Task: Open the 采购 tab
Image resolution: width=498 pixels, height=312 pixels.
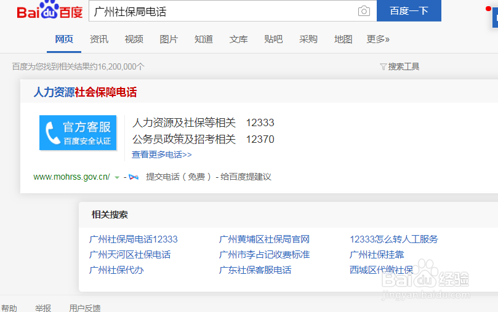Action: tap(308, 39)
